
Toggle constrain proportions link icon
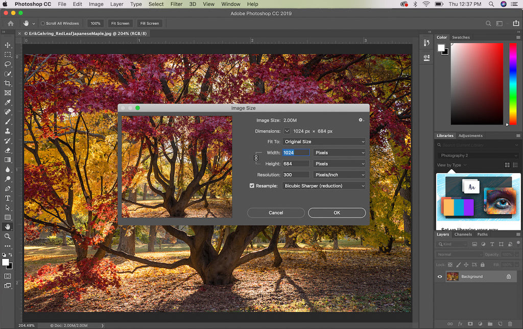256,158
